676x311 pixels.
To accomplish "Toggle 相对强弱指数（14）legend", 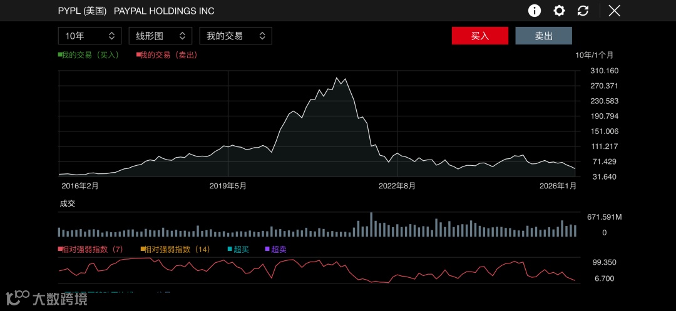I will pyautogui.click(x=175, y=250).
